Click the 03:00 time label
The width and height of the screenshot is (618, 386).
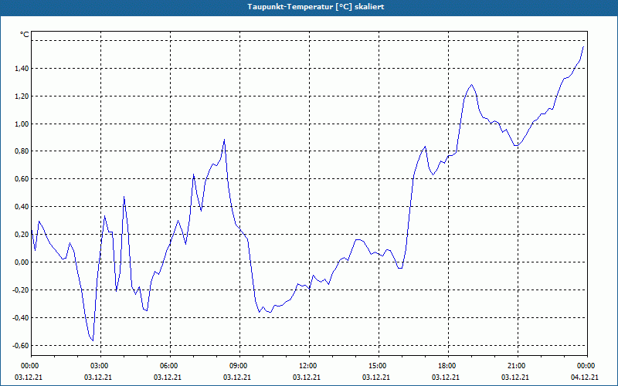(x=101, y=366)
